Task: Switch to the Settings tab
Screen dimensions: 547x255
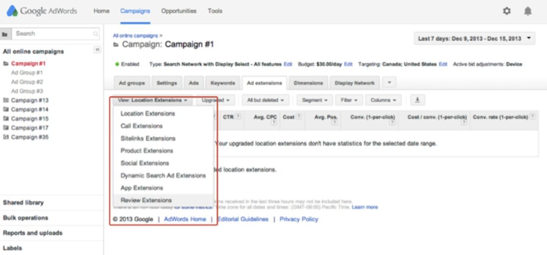Action: point(167,83)
